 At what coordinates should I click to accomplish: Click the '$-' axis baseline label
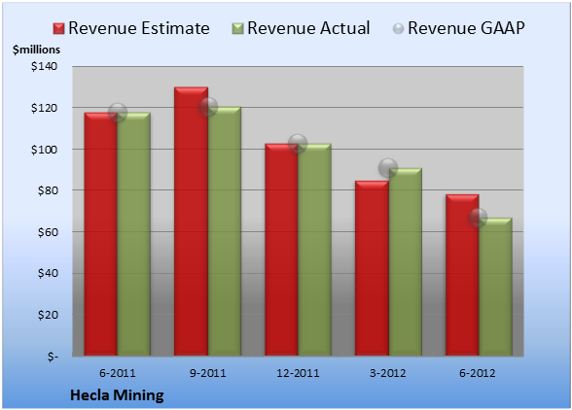53,356
